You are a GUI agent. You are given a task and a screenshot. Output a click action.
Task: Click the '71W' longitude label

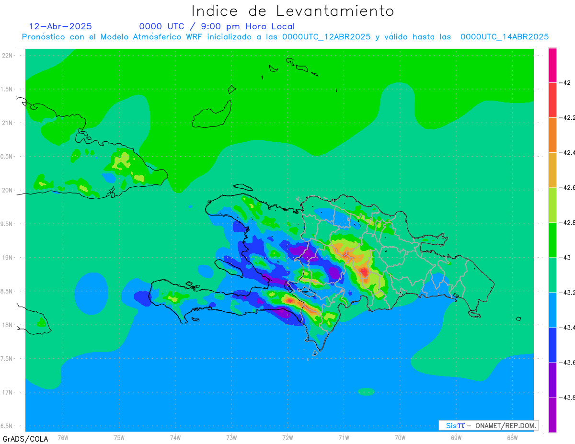tap(344, 437)
